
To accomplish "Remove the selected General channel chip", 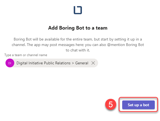I will [x=93, y=63].
